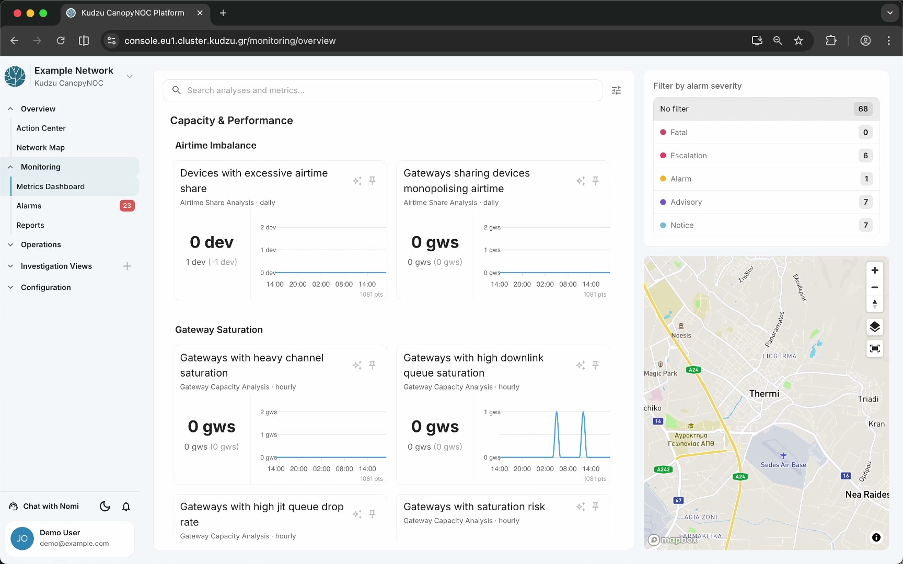Open Reports page
This screenshot has height=564, width=903.
pos(30,226)
